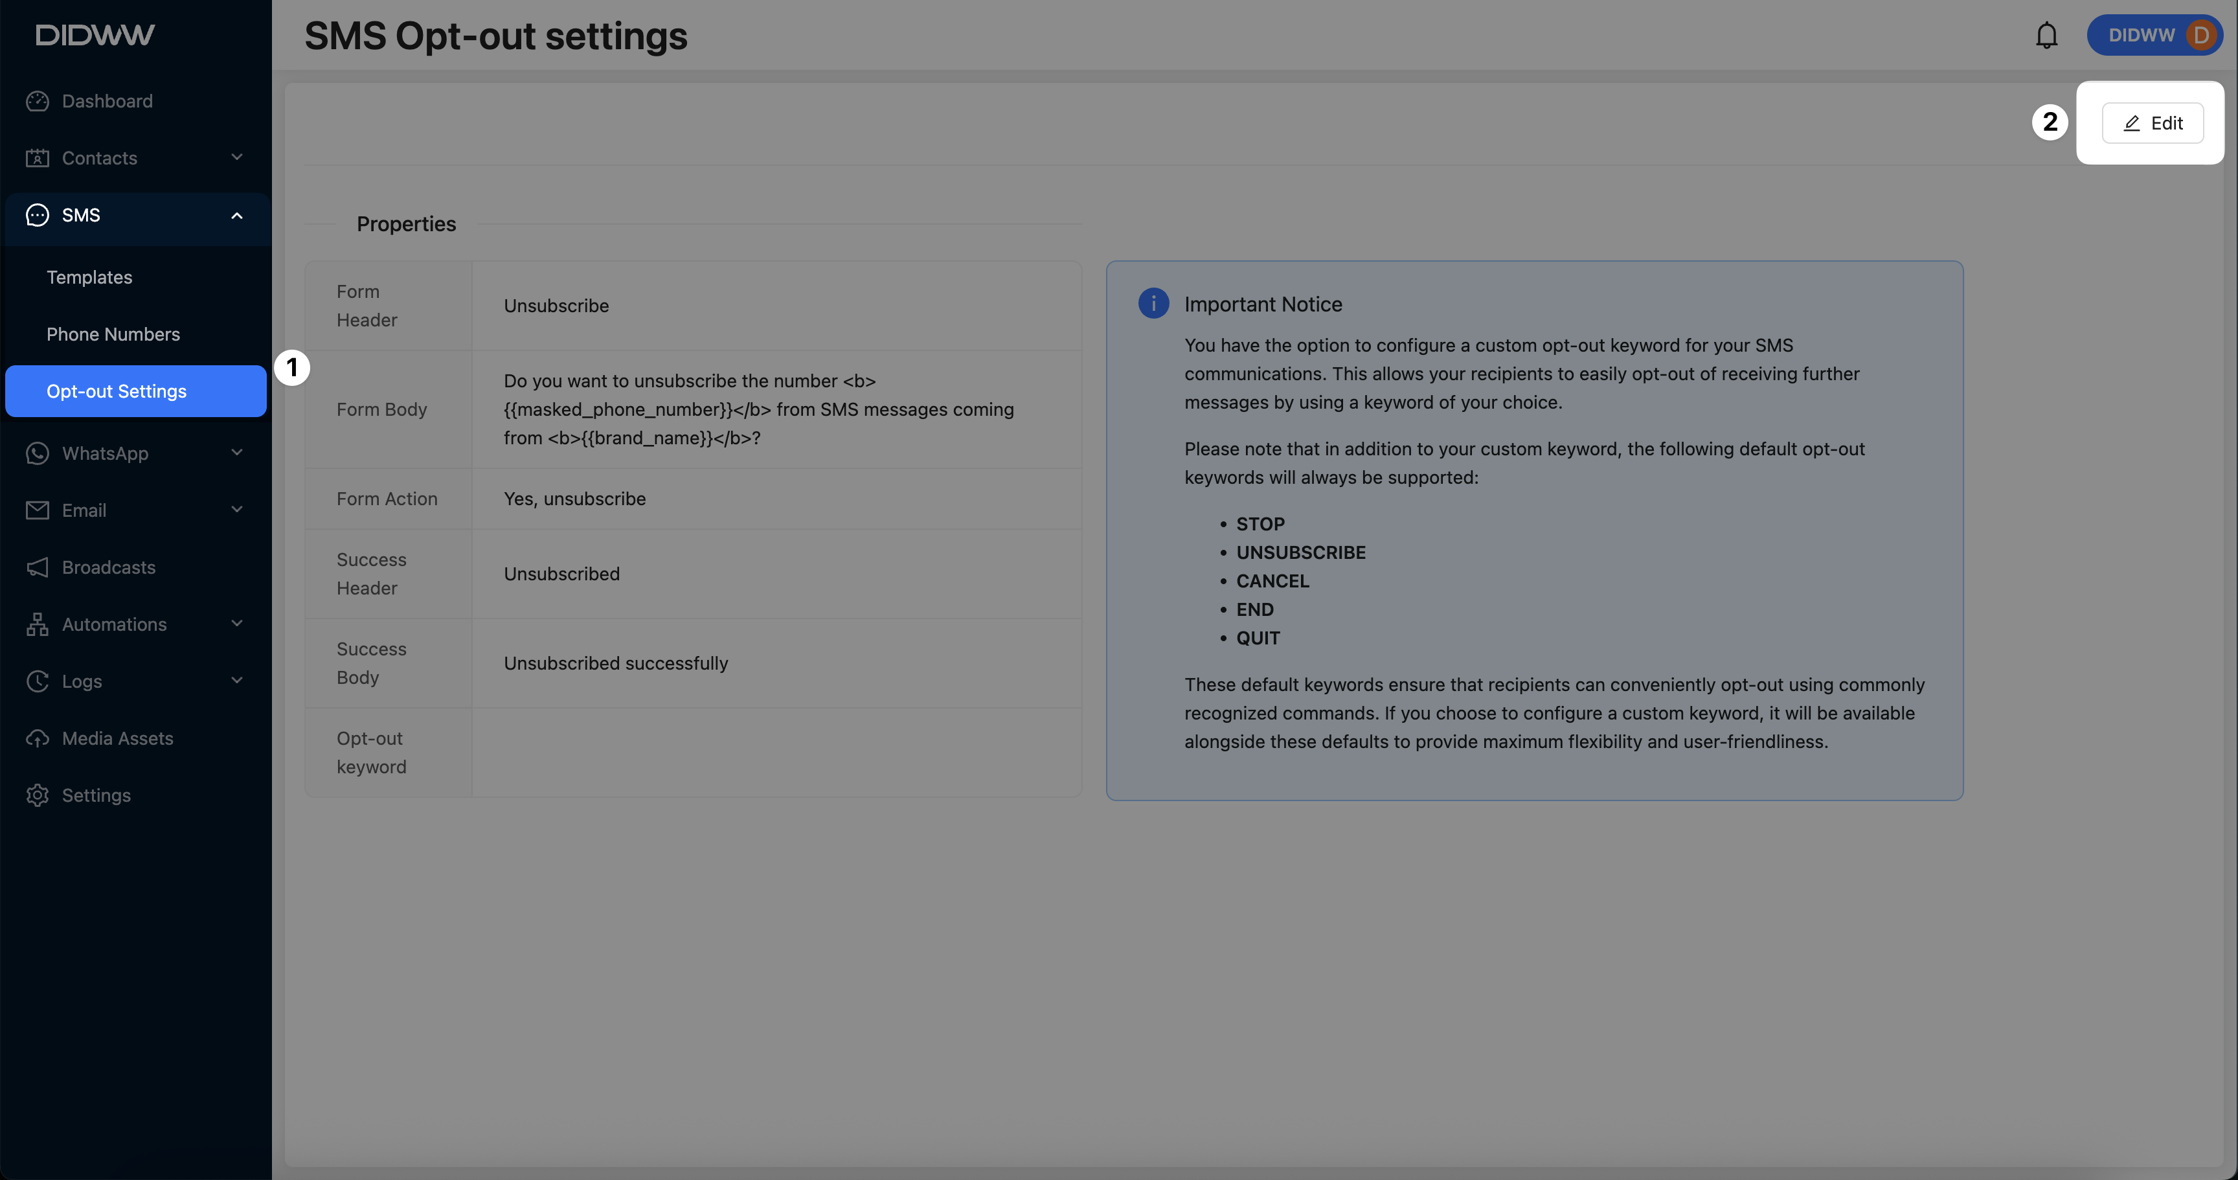This screenshot has height=1180, width=2238.
Task: Open notifications bell icon
Action: click(2047, 36)
